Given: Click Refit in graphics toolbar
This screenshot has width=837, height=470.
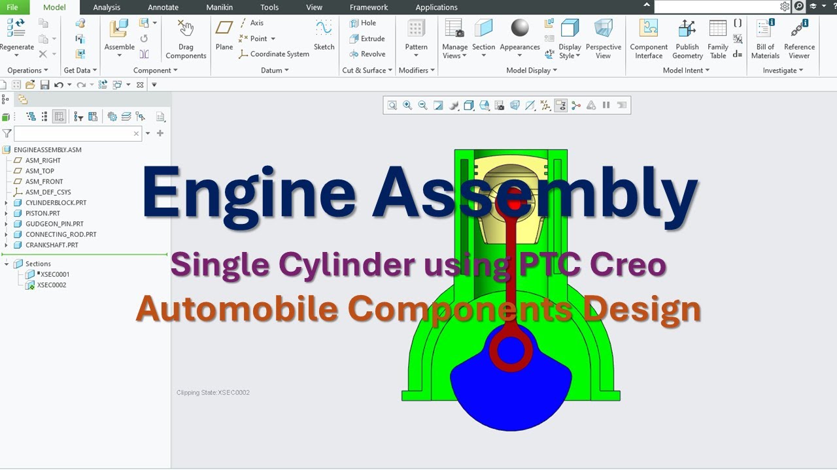Looking at the screenshot, I should [x=392, y=105].
